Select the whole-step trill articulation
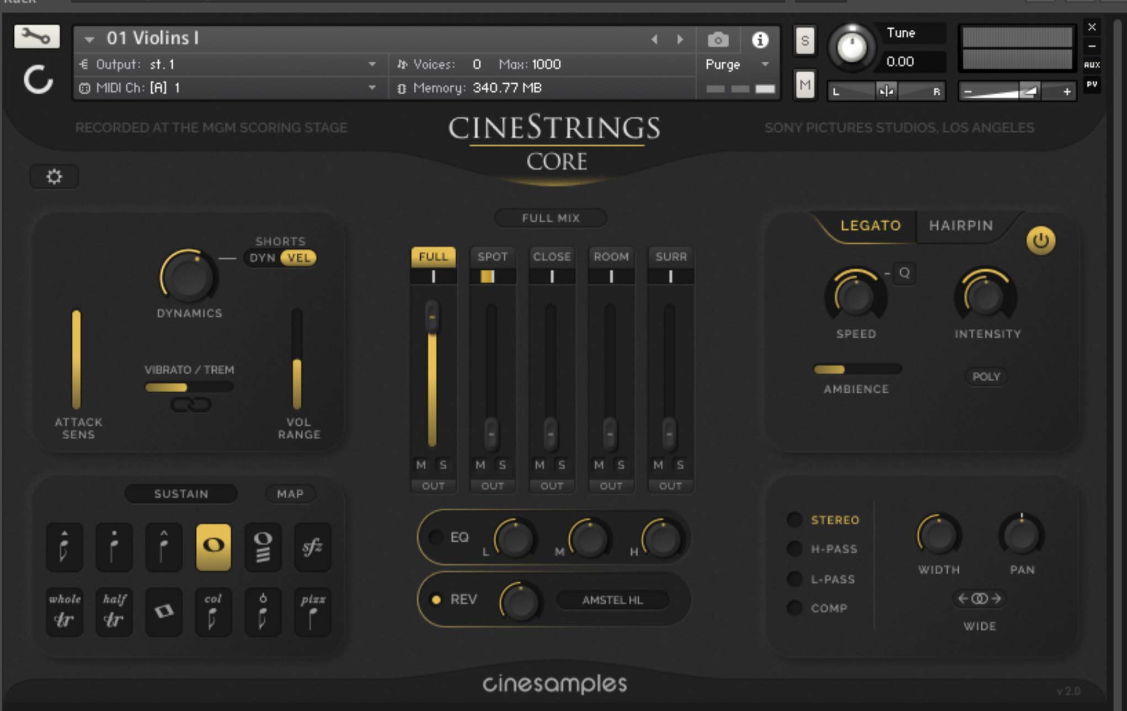Viewport: 1127px width, 711px height. (x=65, y=612)
